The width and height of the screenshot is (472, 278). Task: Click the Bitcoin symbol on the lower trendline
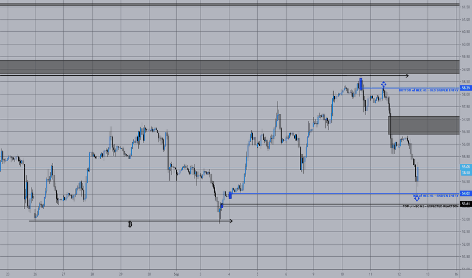tap(130, 224)
